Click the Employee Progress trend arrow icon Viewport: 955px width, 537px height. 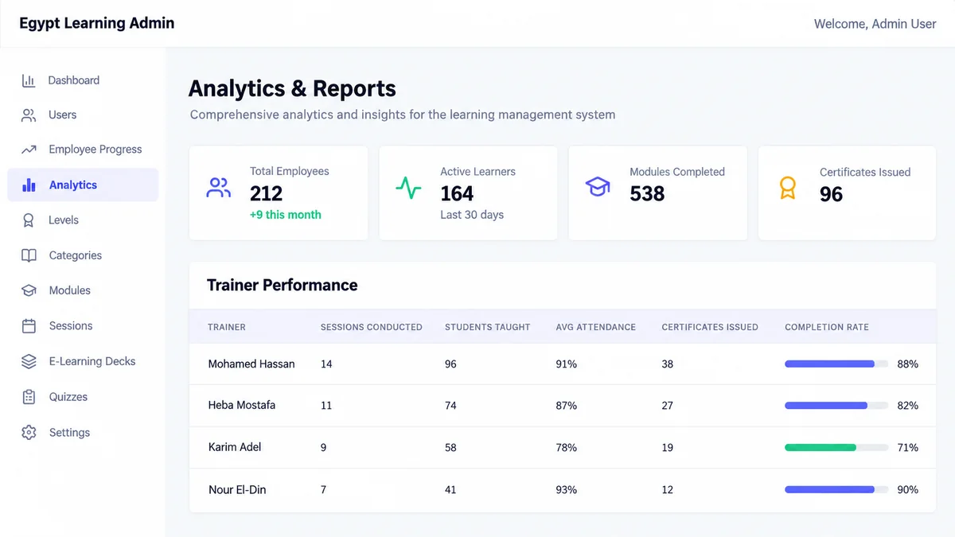29,150
